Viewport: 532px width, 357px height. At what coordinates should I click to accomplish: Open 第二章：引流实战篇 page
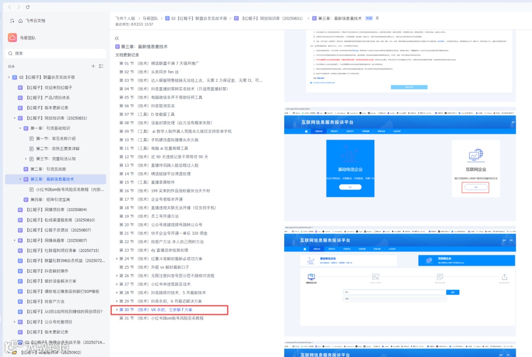tap(48, 169)
